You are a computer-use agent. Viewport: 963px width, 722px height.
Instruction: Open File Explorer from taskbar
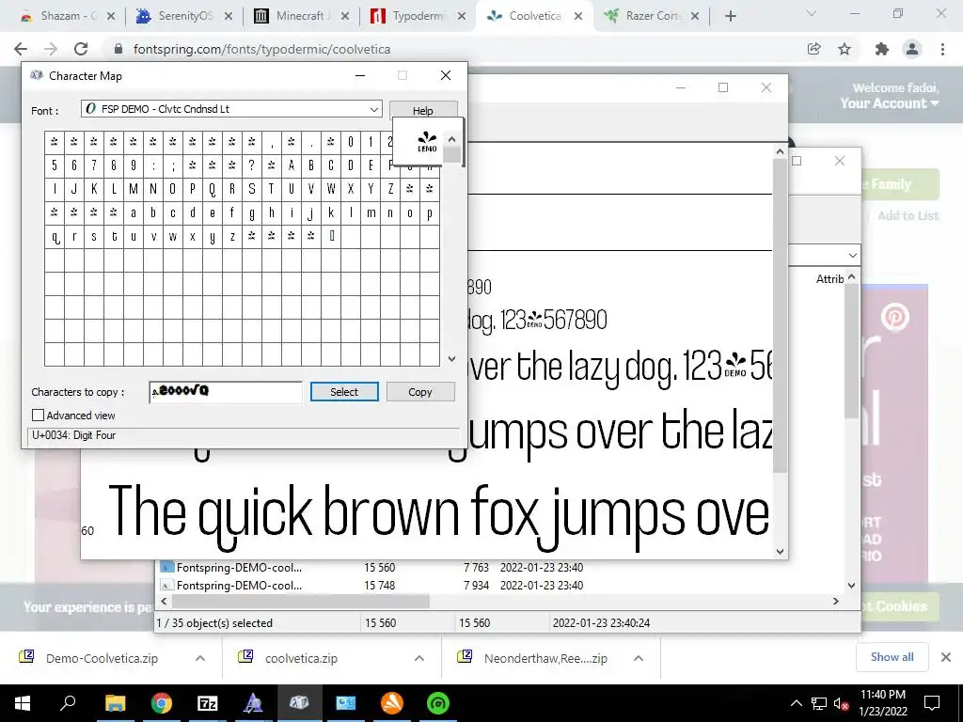(x=115, y=703)
